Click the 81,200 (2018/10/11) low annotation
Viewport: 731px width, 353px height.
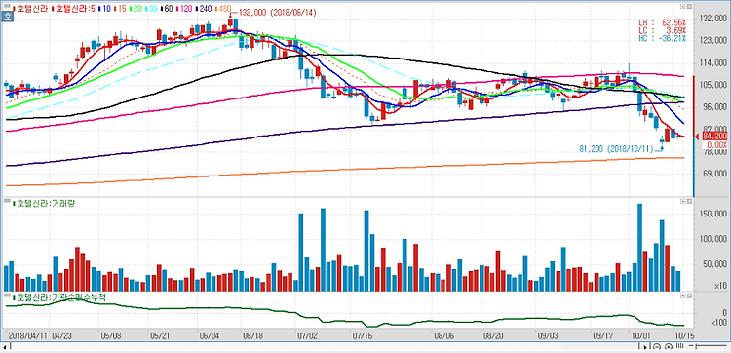pos(616,148)
